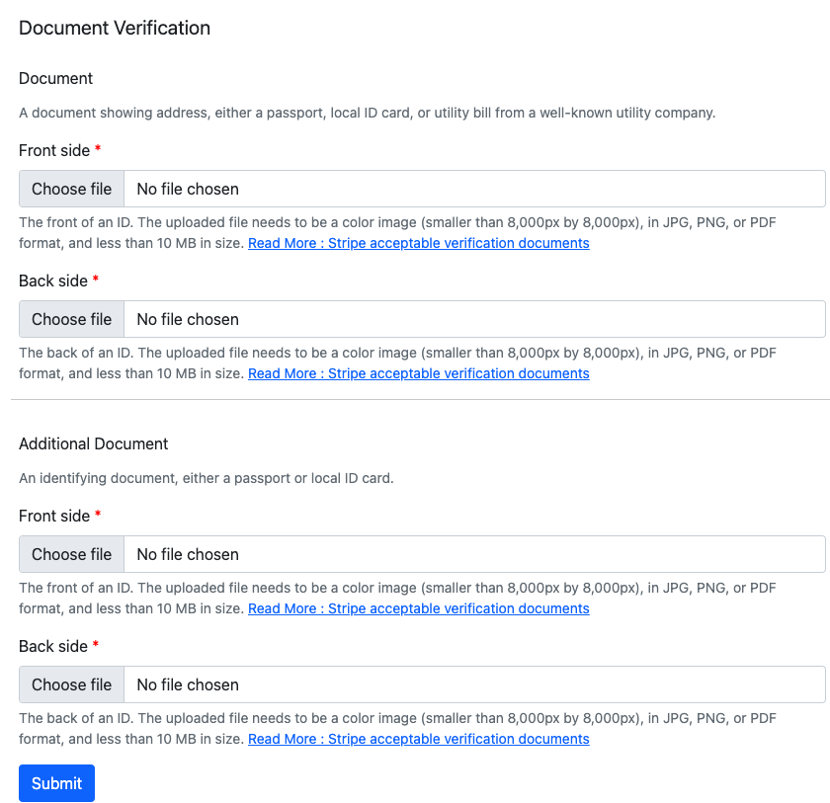Screen dimensions: 830x803
Task: Click the Additional Document section heading
Action: click(94, 443)
